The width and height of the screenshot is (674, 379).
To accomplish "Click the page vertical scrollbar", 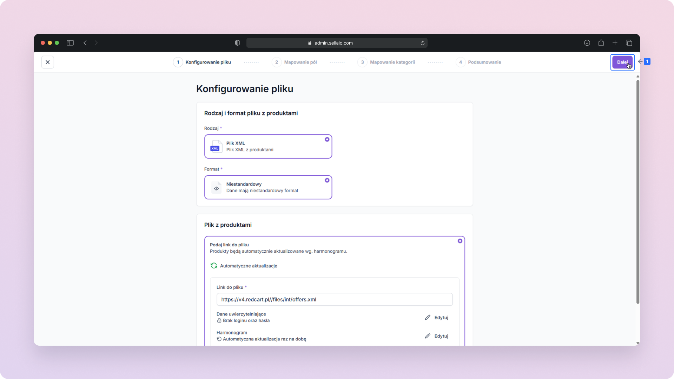I will (638, 192).
